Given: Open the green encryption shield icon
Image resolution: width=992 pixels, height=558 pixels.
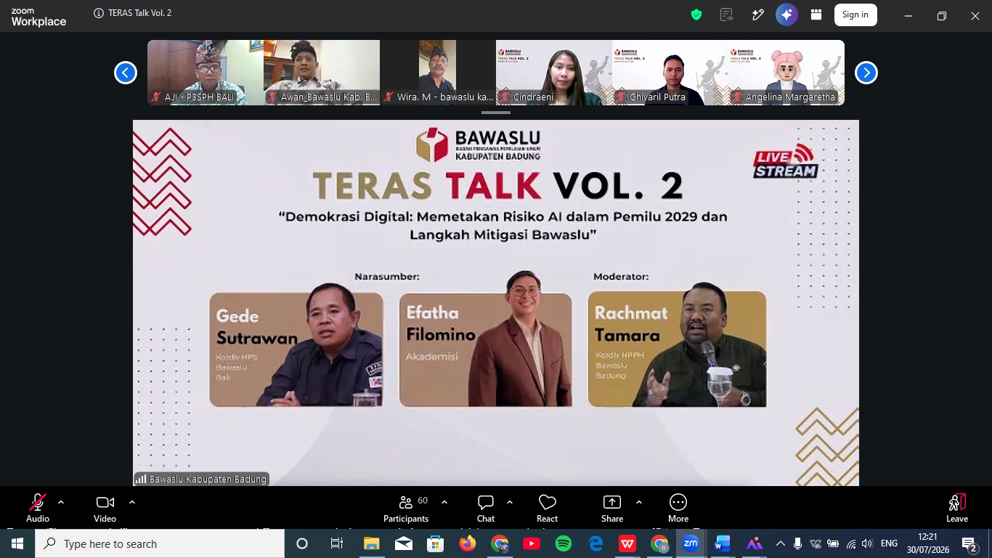Looking at the screenshot, I should (x=696, y=15).
